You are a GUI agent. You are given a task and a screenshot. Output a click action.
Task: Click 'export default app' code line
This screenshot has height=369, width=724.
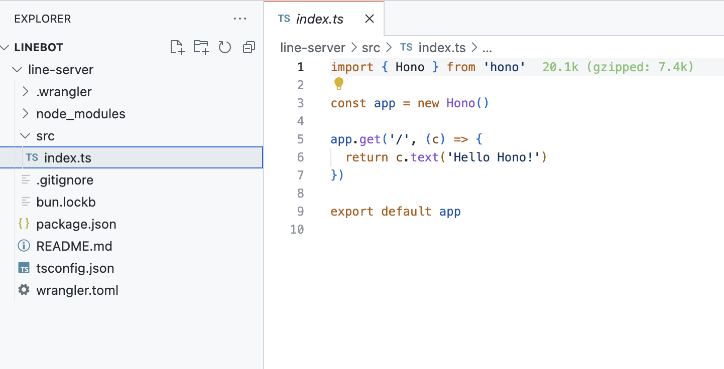(x=396, y=212)
